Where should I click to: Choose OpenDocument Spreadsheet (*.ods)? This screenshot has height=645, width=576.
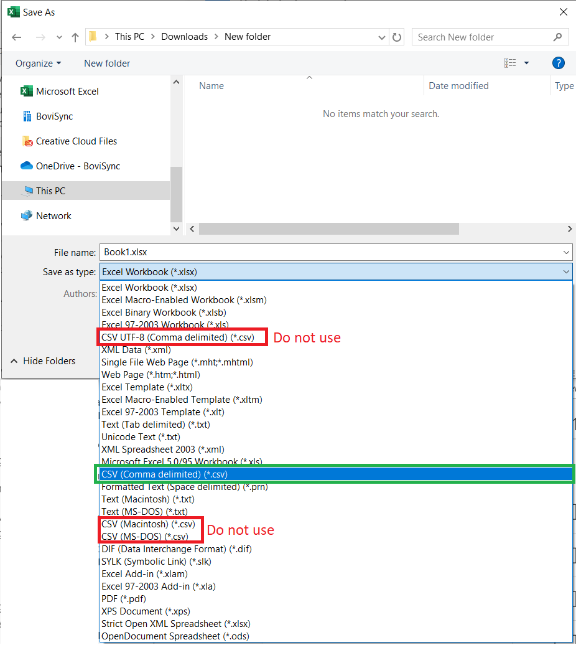[x=337, y=636]
